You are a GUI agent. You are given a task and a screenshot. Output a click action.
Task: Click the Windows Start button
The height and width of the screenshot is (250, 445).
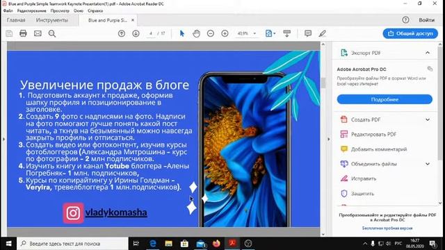click(x=8, y=244)
